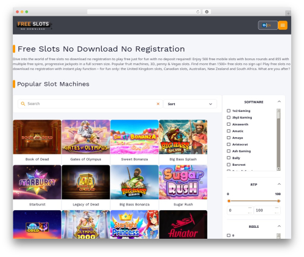Open the orange hamburger menu button

coord(283,26)
